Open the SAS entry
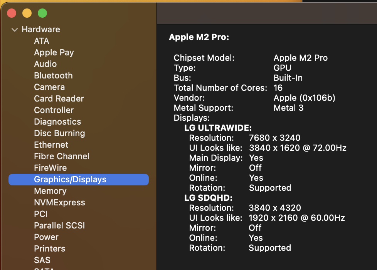The width and height of the screenshot is (377, 270). tap(42, 260)
